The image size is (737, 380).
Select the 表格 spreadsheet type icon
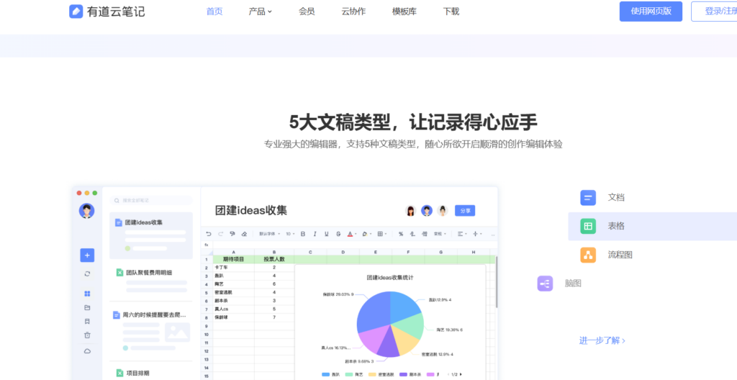(588, 226)
